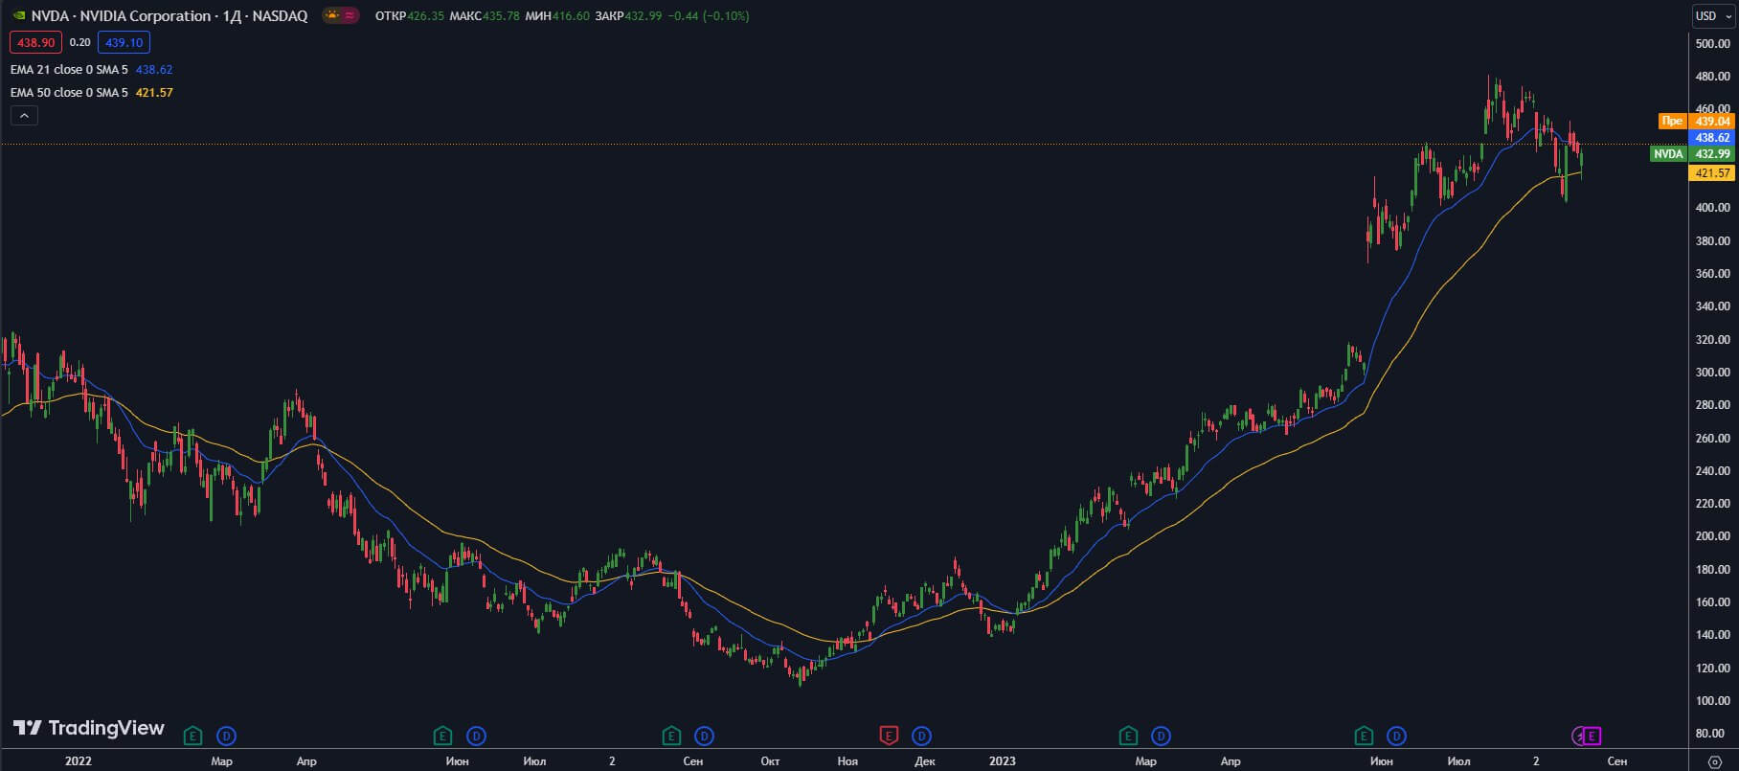The height and width of the screenshot is (771, 1739).
Task: Click the yellow 421.57 EMA price label
Action: point(1712,172)
